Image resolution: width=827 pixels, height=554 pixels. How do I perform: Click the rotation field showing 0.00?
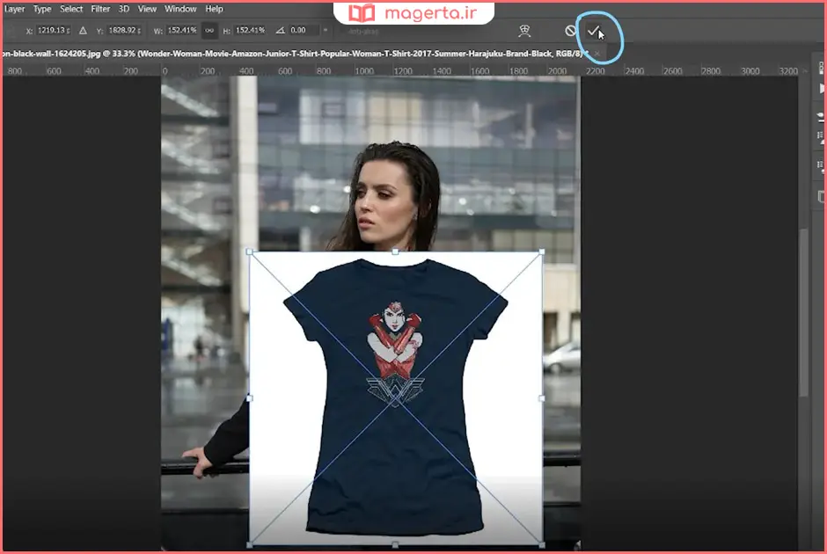click(x=303, y=31)
